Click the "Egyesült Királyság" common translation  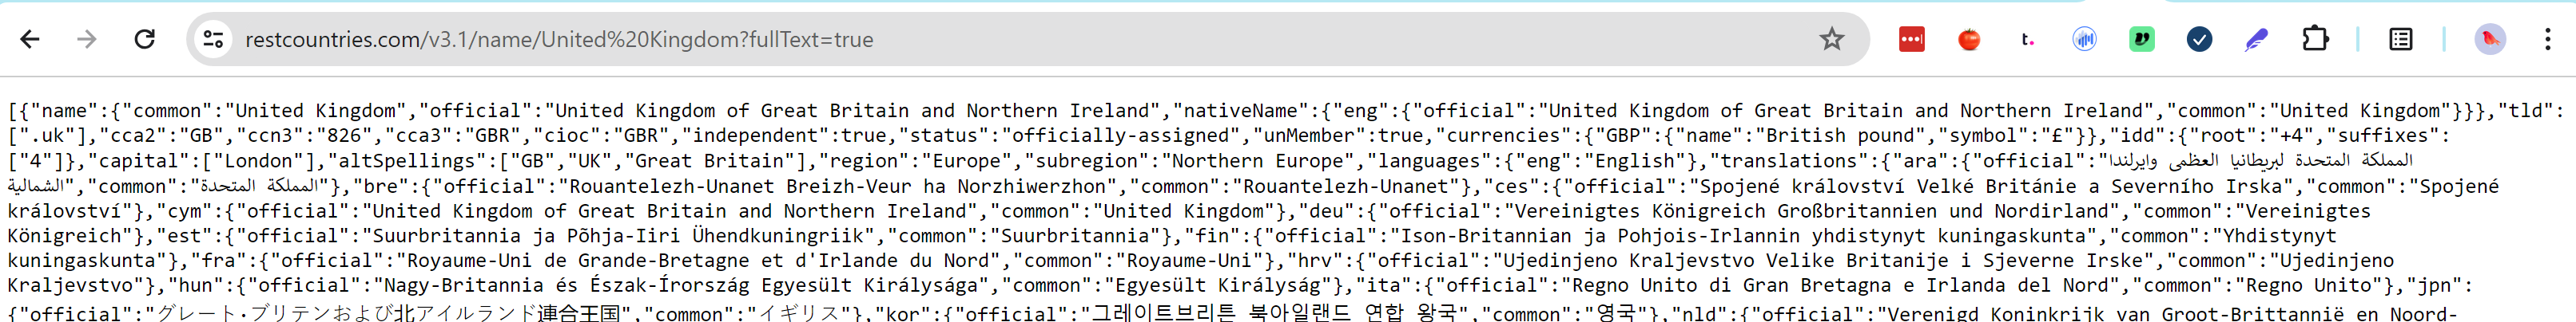[1217, 285]
